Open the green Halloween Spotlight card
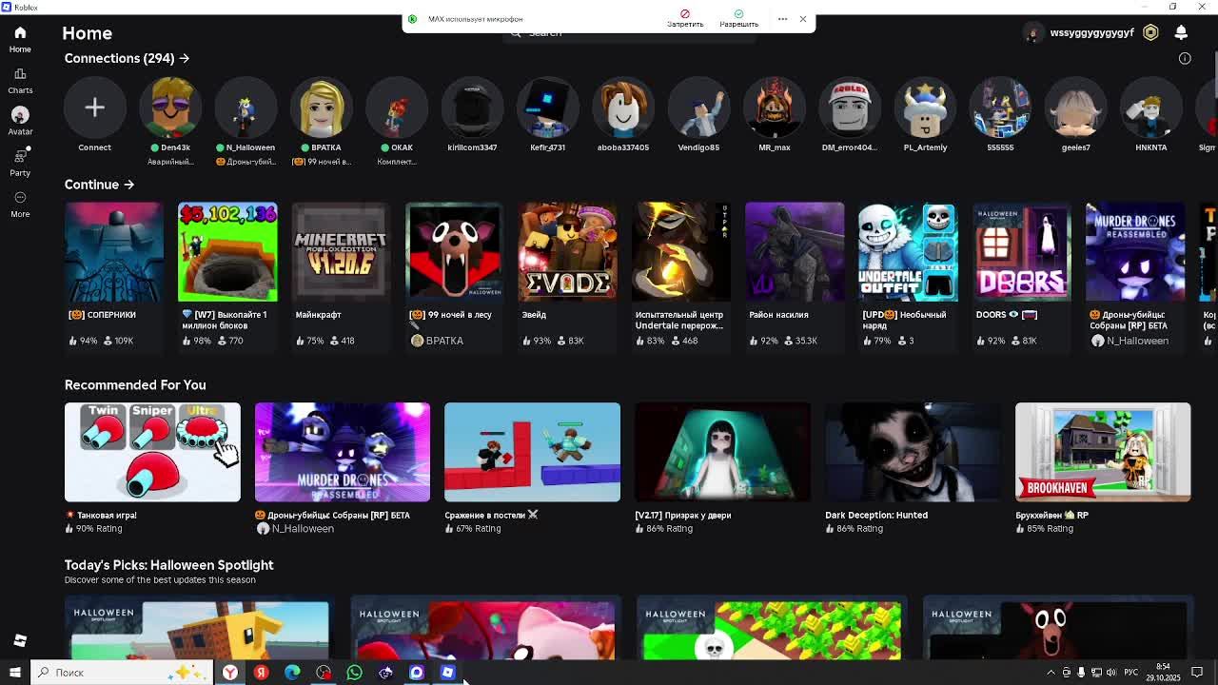The height and width of the screenshot is (685, 1218). click(x=772, y=629)
